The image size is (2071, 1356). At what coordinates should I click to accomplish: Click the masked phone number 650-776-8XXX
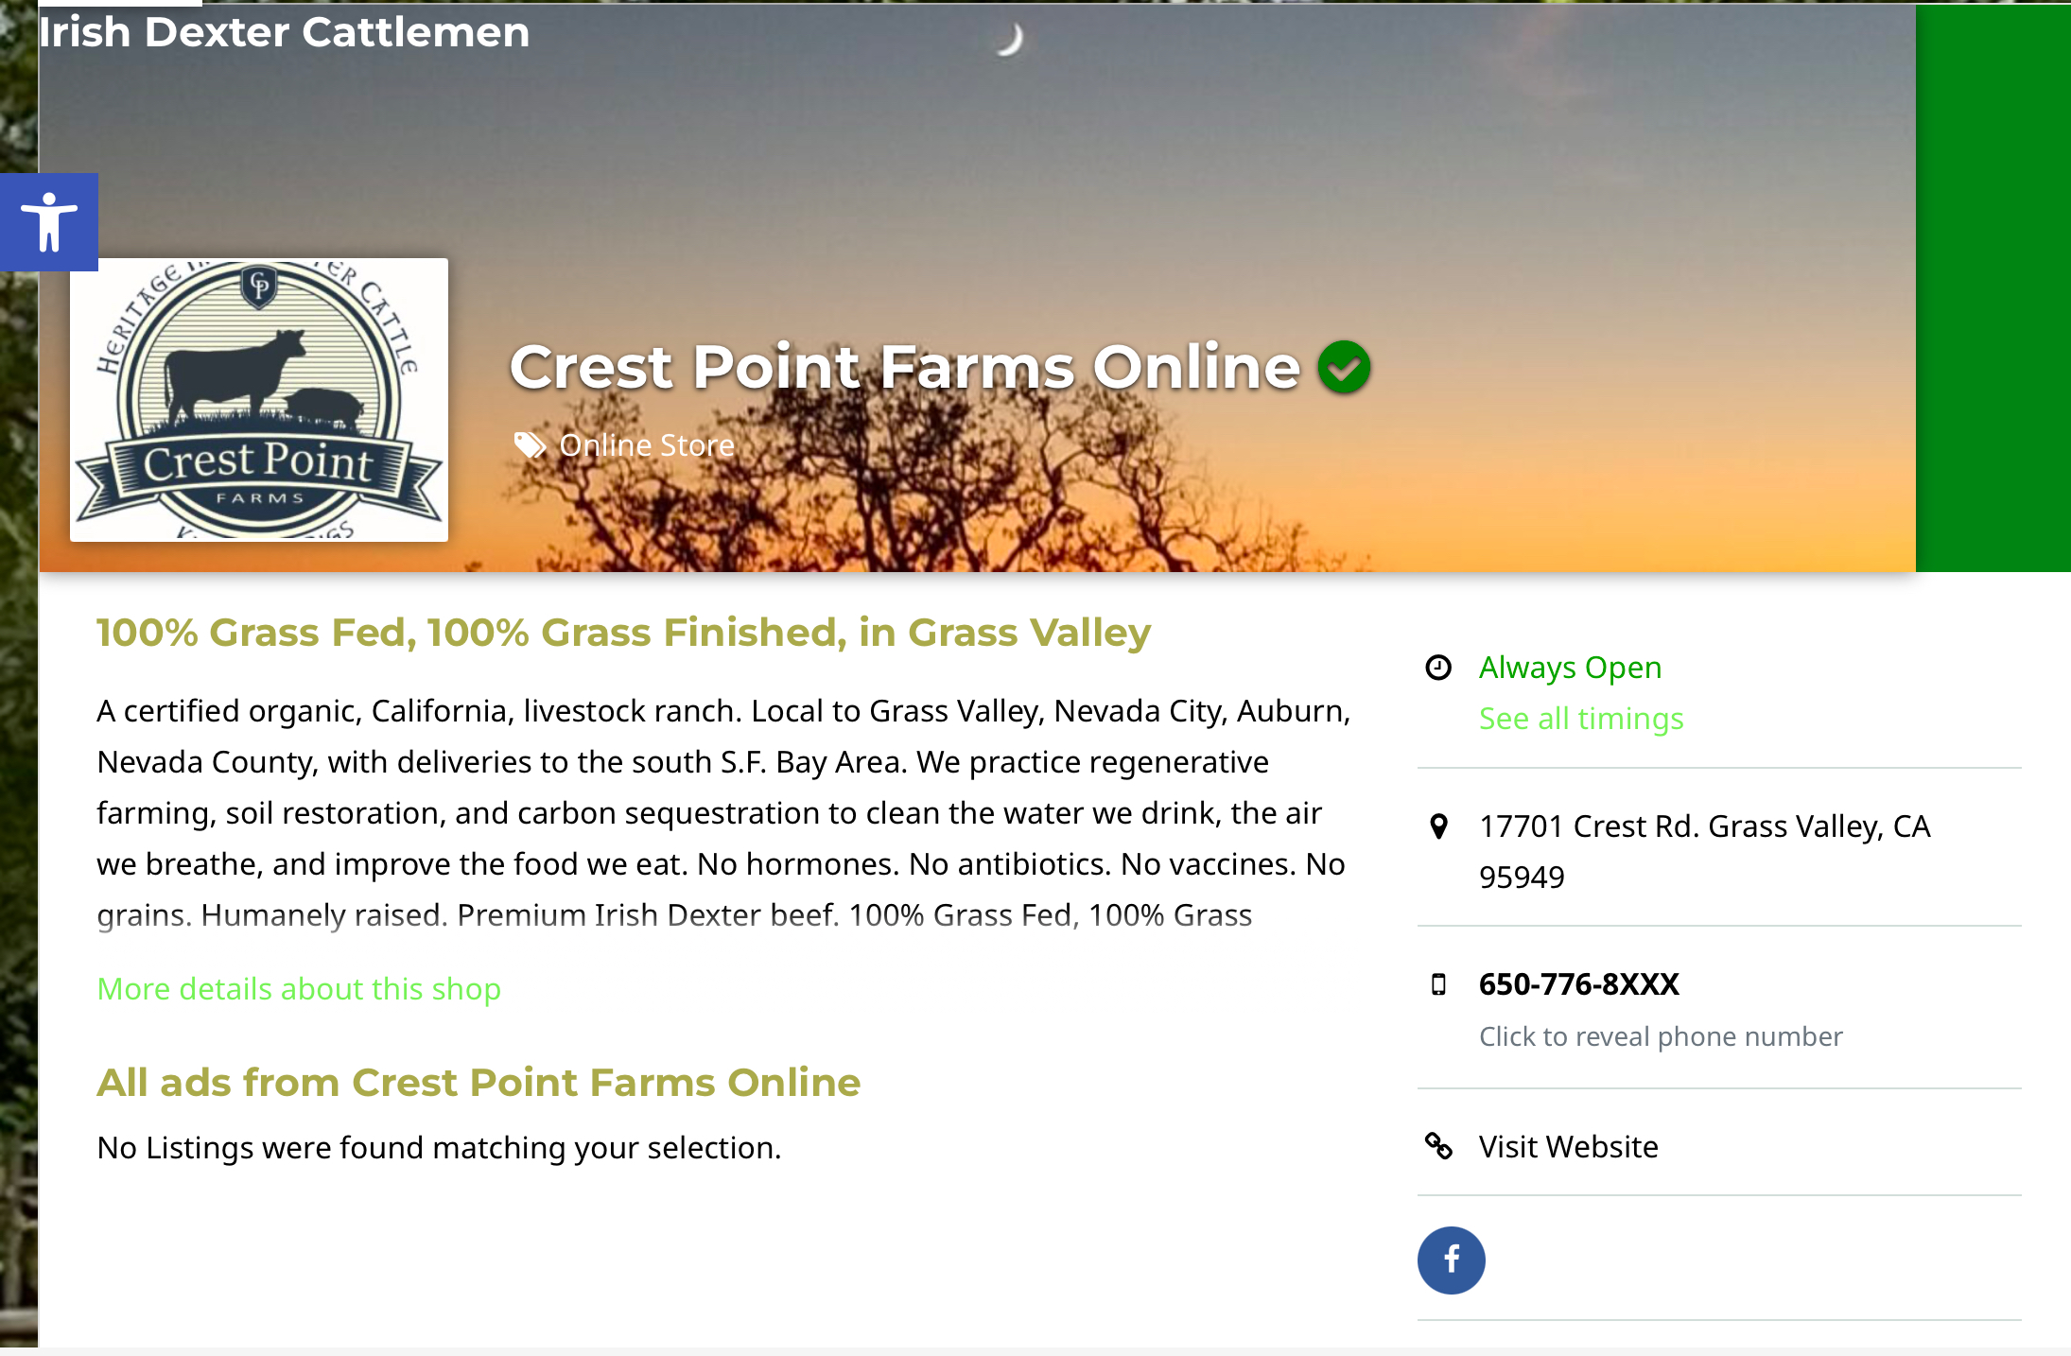point(1578,984)
